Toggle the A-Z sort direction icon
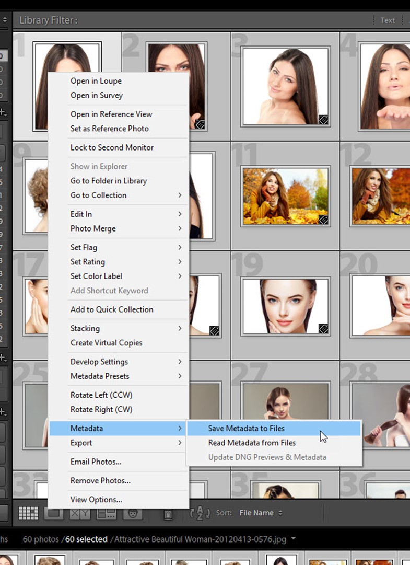Image resolution: width=410 pixels, height=565 pixels. click(x=200, y=513)
